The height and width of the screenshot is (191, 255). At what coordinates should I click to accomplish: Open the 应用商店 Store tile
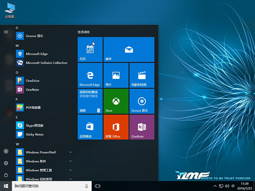[x=90, y=127]
